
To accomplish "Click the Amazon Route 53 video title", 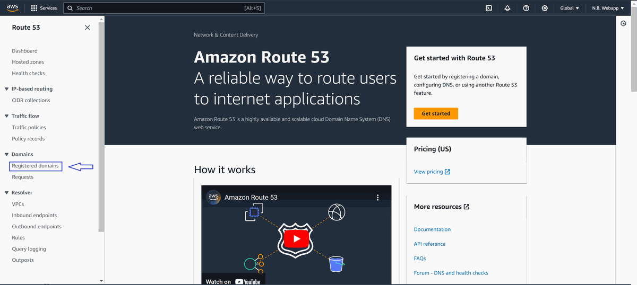I will (x=251, y=197).
